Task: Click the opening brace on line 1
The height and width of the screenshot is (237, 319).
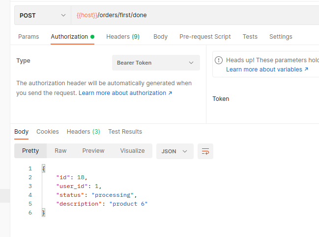Action: click(44, 168)
